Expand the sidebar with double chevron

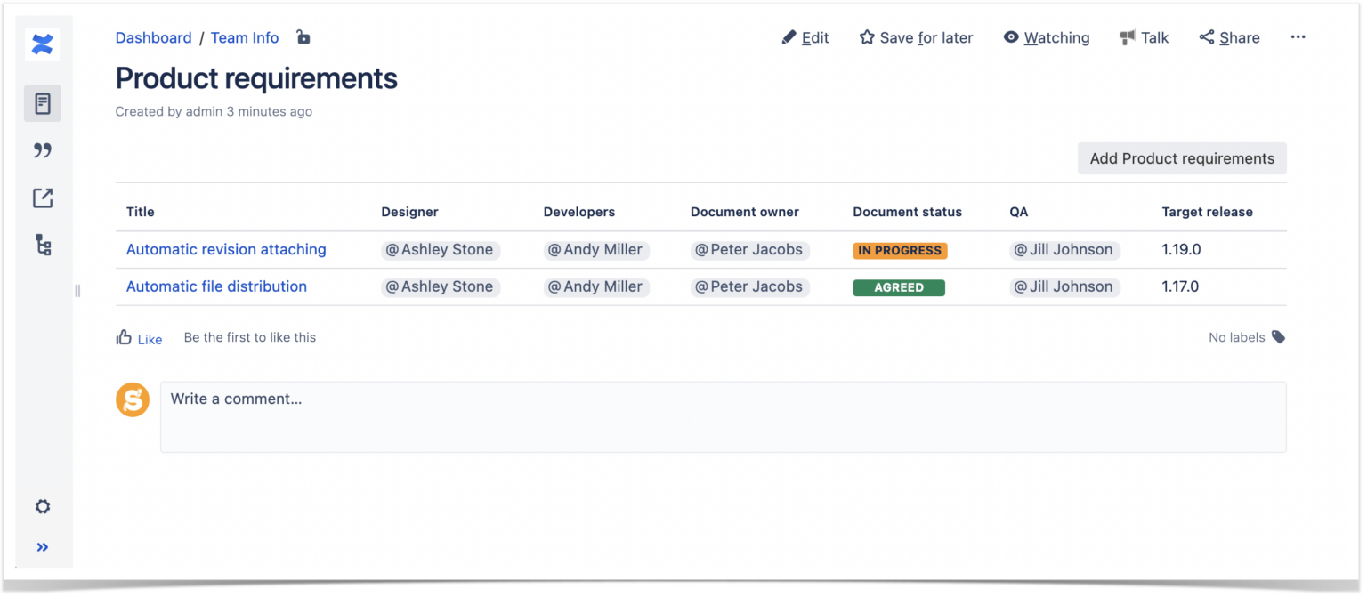click(43, 547)
